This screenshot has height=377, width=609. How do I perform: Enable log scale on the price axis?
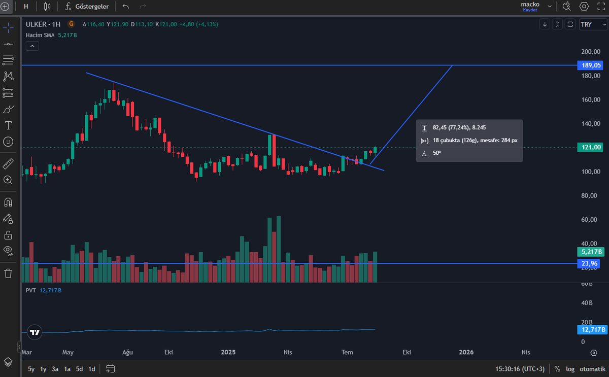coord(570,369)
